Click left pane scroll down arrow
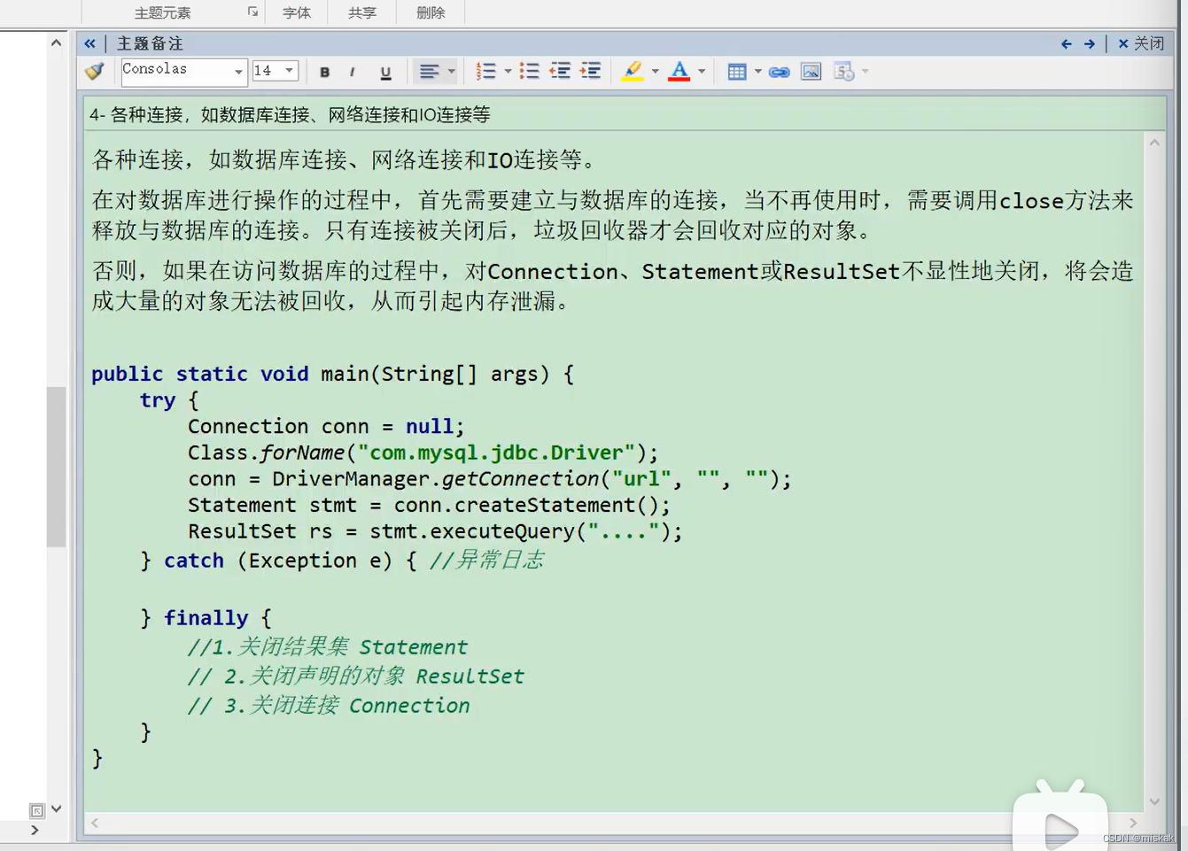1188x851 pixels. pyautogui.click(x=56, y=808)
